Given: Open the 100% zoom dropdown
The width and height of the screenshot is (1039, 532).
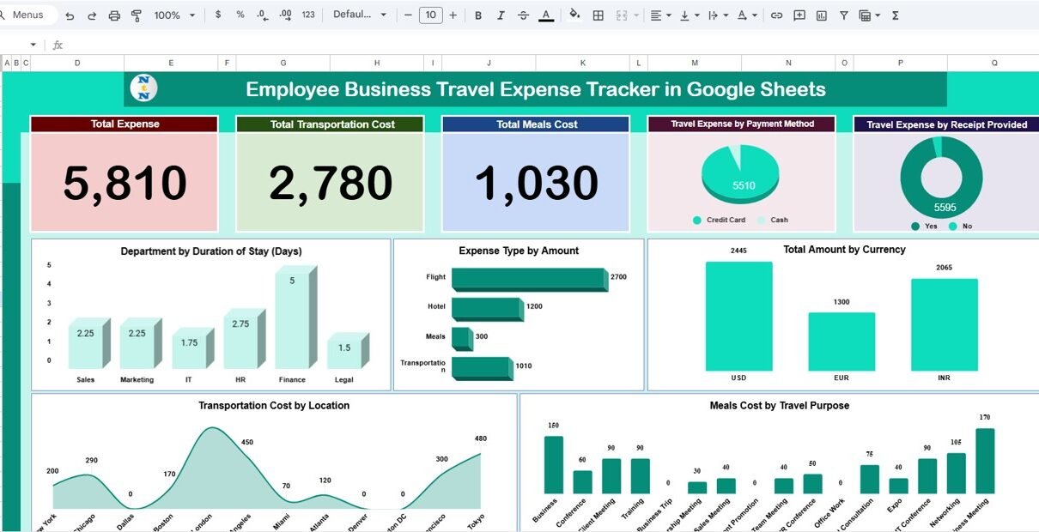Looking at the screenshot, I should 174,15.
